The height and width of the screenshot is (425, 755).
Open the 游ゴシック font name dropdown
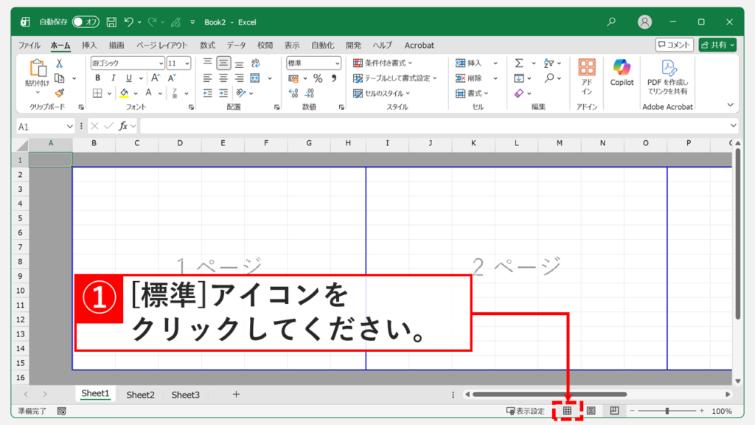(160, 63)
